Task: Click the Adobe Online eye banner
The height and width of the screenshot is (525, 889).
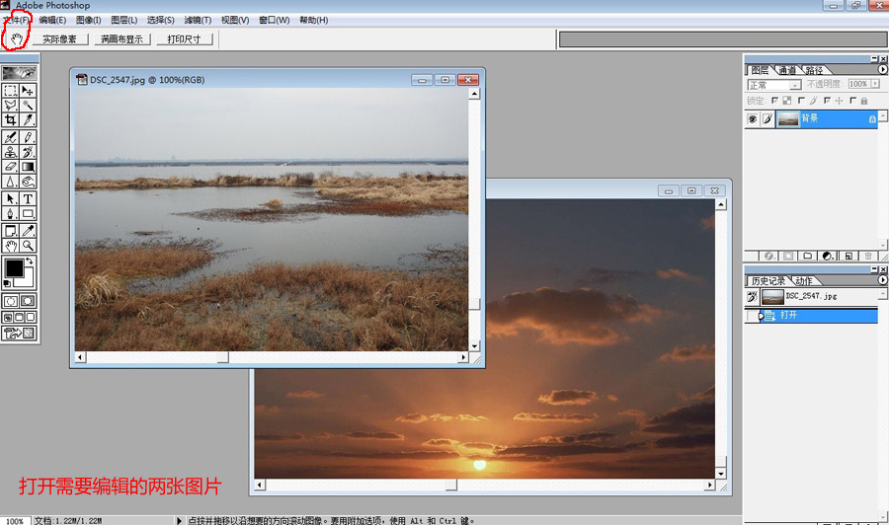Action: pos(20,72)
